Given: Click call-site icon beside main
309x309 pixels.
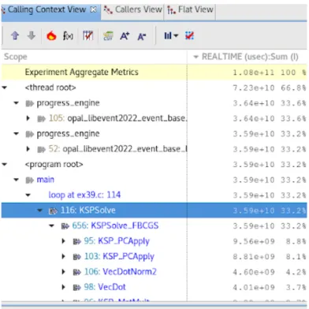Looking at the screenshot, I should pyautogui.click(x=30, y=181).
